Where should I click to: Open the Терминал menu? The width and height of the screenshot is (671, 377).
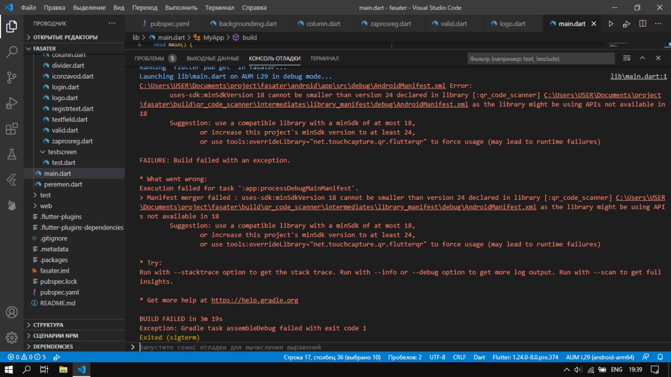[220, 8]
